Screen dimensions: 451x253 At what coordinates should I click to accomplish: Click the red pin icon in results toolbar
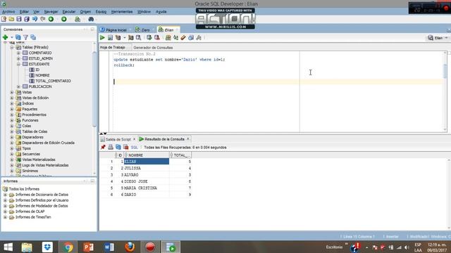tap(103, 147)
